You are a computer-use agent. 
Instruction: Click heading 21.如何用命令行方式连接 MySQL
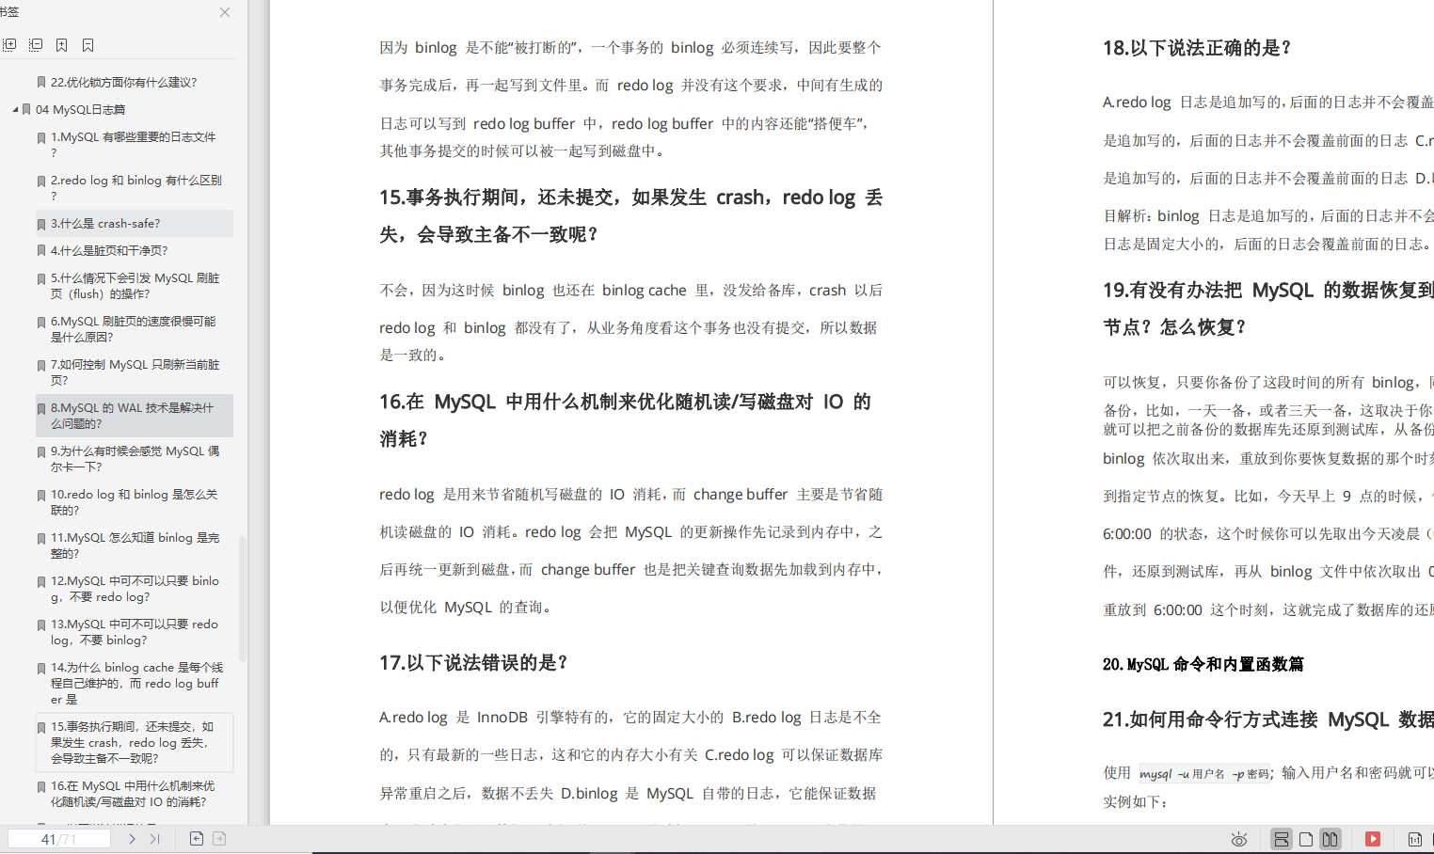pyautogui.click(x=1268, y=720)
